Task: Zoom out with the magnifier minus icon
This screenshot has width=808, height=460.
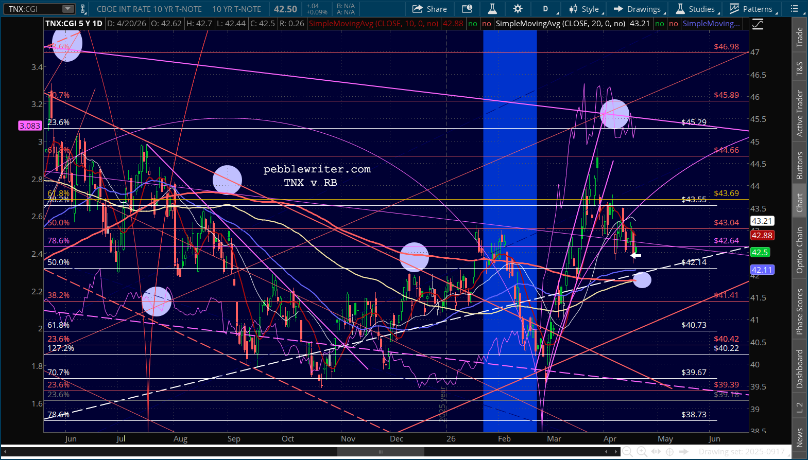Action: tap(627, 452)
